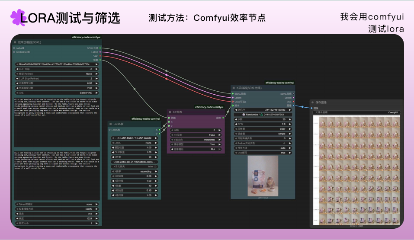This screenshot has width=414, height=240.
Task: Open the 采样器 euler dropdown
Action: pos(263,128)
